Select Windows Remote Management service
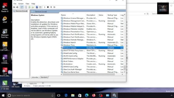Screen dimensions: 174x98 [x=92, y=40]
